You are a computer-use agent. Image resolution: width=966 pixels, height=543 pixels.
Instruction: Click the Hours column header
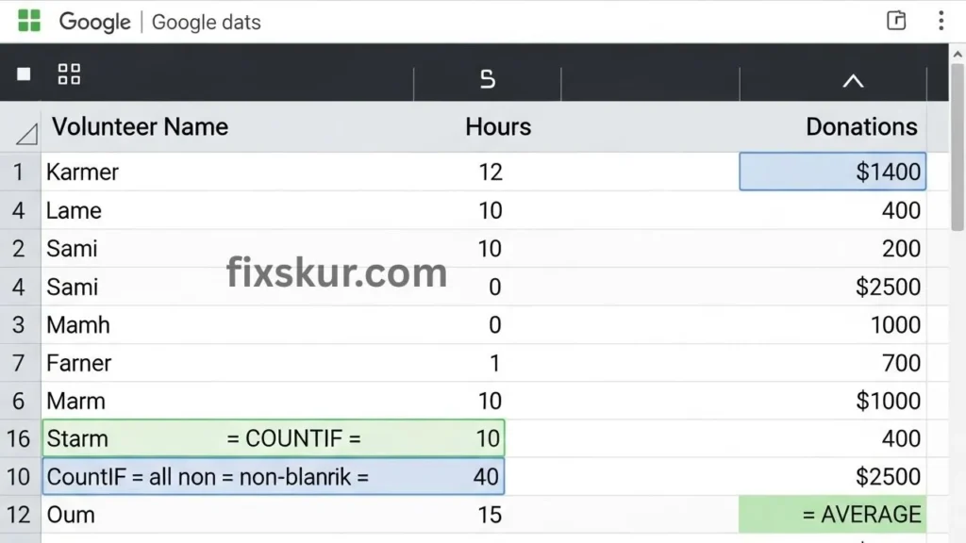tap(498, 127)
